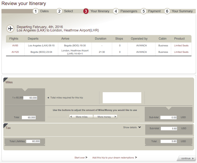The width and height of the screenshot is (197, 163).
Task: Click the Arrive column header
Action: (x=65, y=39)
